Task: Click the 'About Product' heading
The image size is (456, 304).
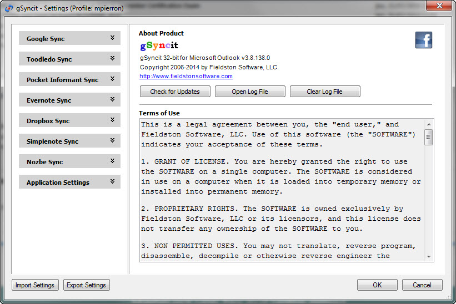Action: pyautogui.click(x=161, y=33)
